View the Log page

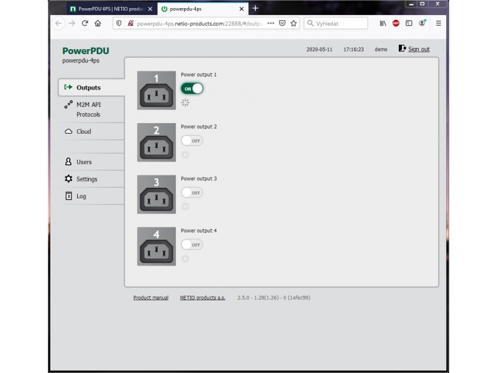(91, 196)
